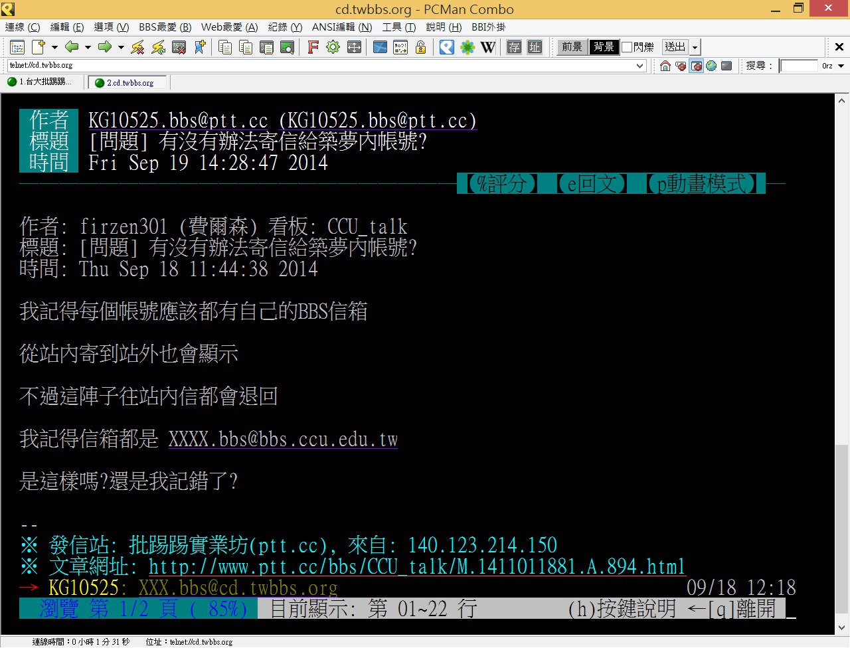
Task: Click the dark terminal window icon
Action: tap(726, 66)
